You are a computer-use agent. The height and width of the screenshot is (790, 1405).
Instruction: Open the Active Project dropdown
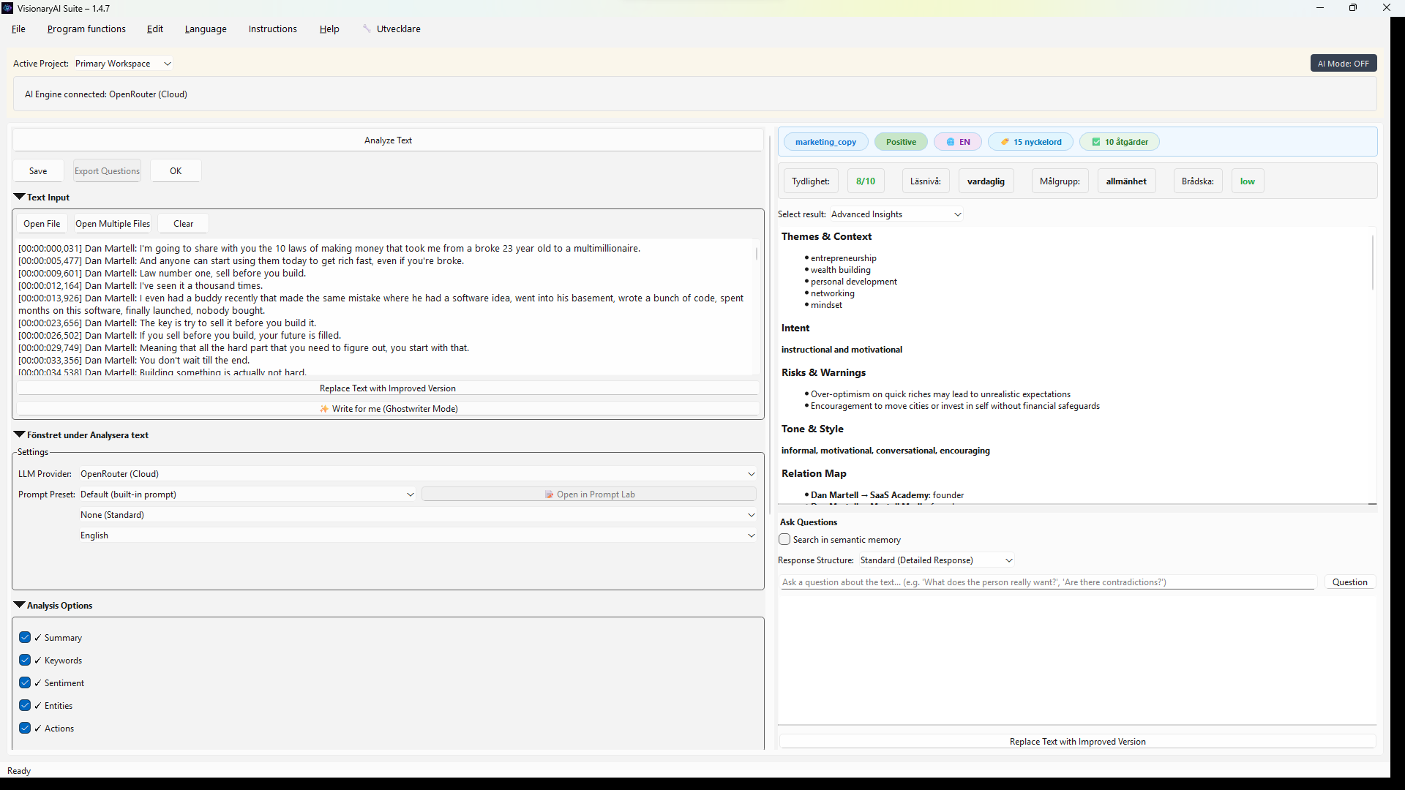coord(123,64)
